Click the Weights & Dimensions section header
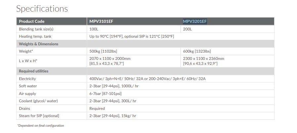Screen dimensions: 297x133 38,44
